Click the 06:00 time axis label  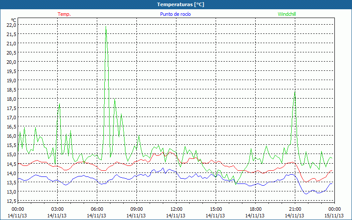97,209
